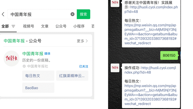This screenshot has height=109, width=193.
Task: Open the filter icon beside 全部
Action: (x=13, y=26)
